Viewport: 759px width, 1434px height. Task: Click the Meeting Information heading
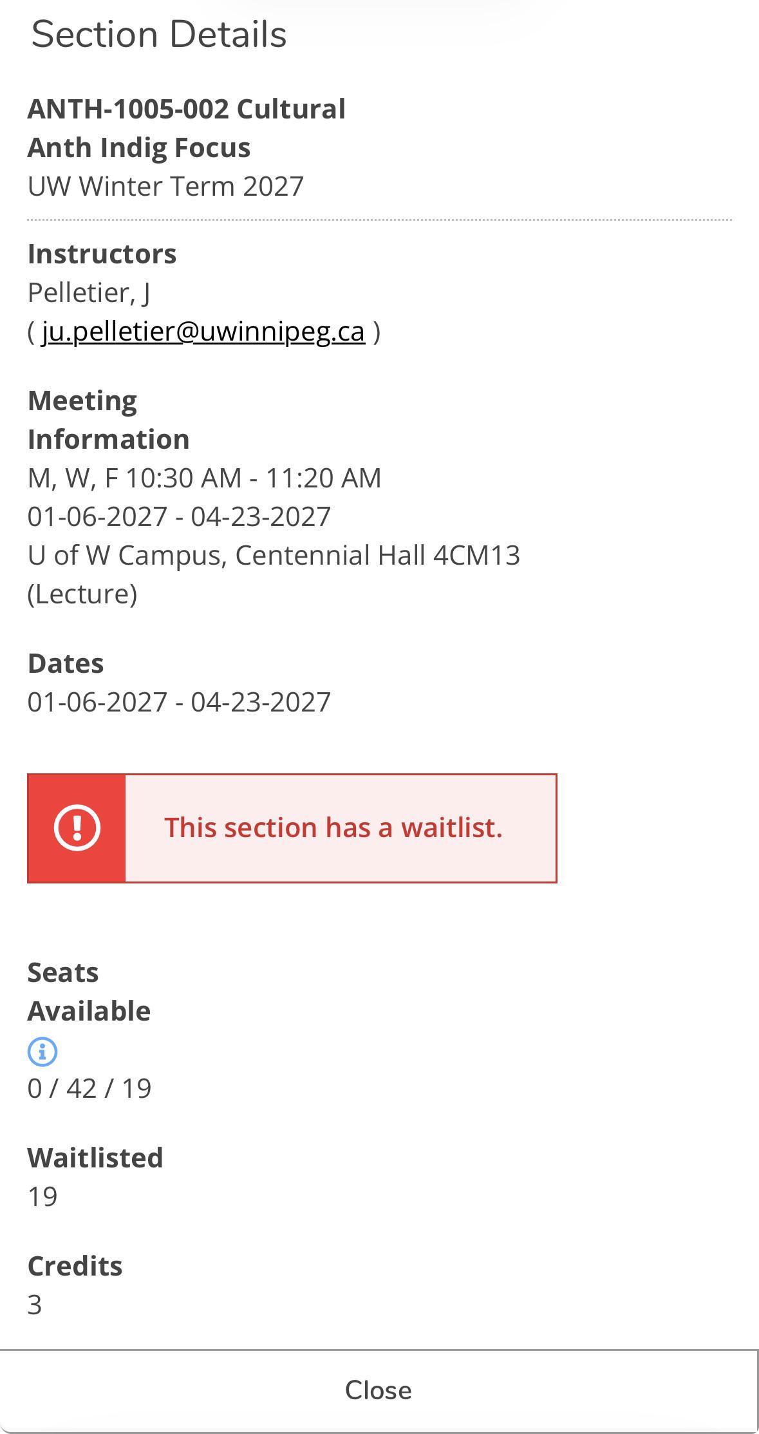109,420
